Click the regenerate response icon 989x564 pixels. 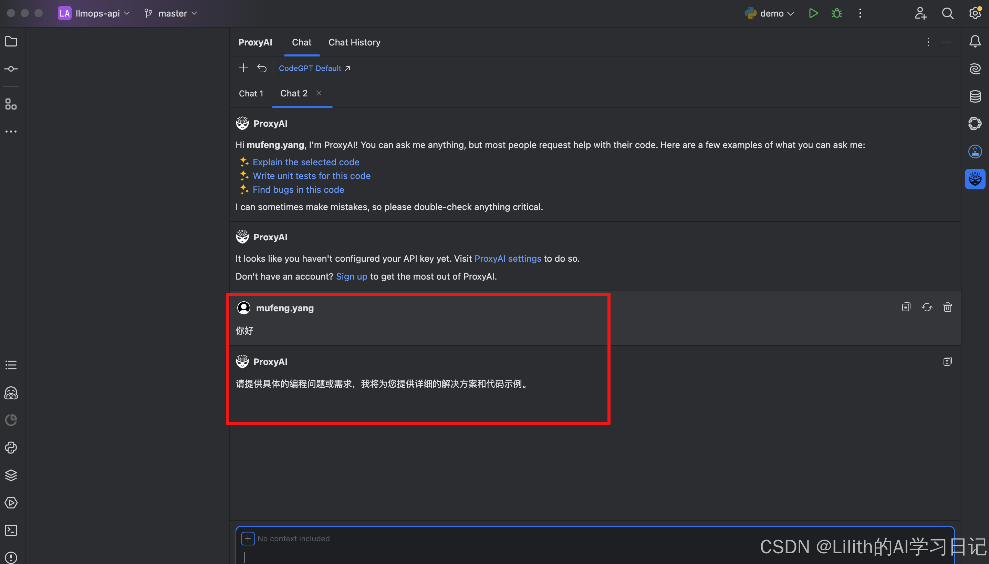(x=927, y=307)
